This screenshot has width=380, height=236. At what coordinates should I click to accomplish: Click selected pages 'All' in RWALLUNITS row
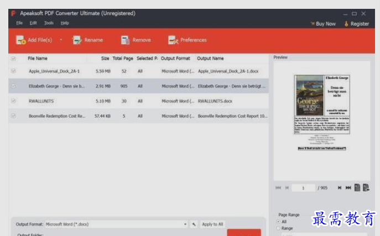click(140, 101)
